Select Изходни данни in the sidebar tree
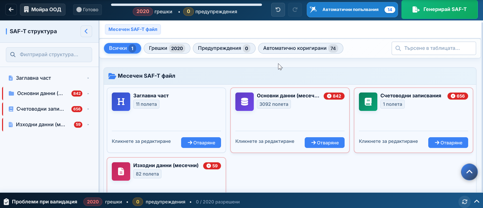 [x=40, y=125]
